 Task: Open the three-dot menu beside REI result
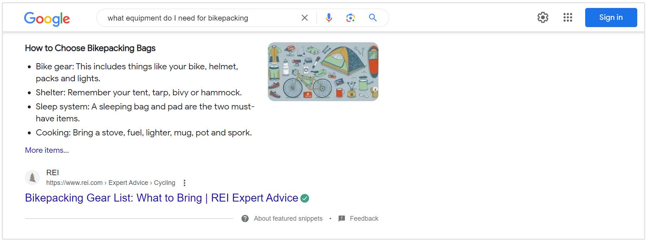(184, 183)
